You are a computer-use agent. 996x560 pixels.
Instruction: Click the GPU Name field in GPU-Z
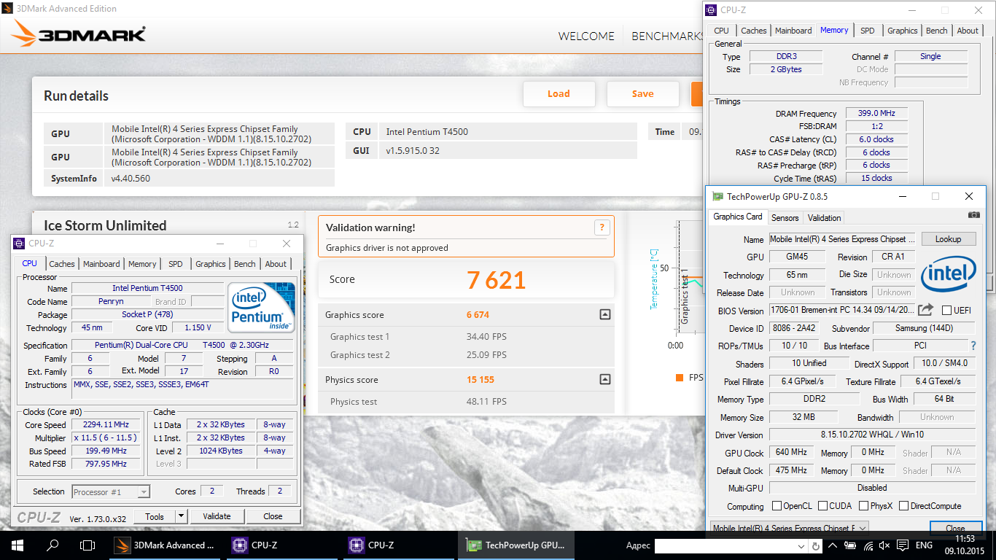pyautogui.click(x=842, y=239)
